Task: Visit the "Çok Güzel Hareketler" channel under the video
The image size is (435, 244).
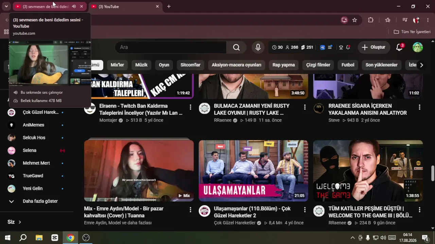Action: tap(235, 223)
